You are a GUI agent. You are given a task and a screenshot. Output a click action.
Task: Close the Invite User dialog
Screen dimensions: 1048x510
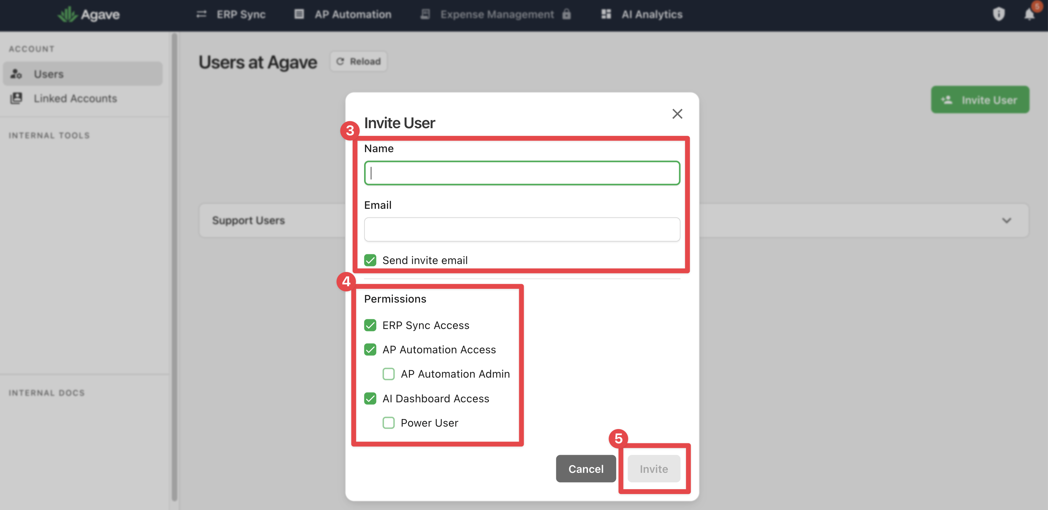coord(677,114)
